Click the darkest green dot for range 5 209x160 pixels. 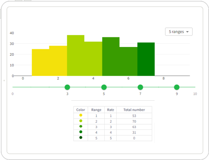click(x=81, y=138)
